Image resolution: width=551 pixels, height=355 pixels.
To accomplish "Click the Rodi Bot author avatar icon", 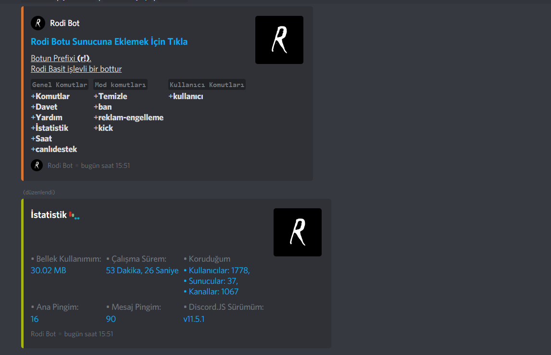I will 38,23.
